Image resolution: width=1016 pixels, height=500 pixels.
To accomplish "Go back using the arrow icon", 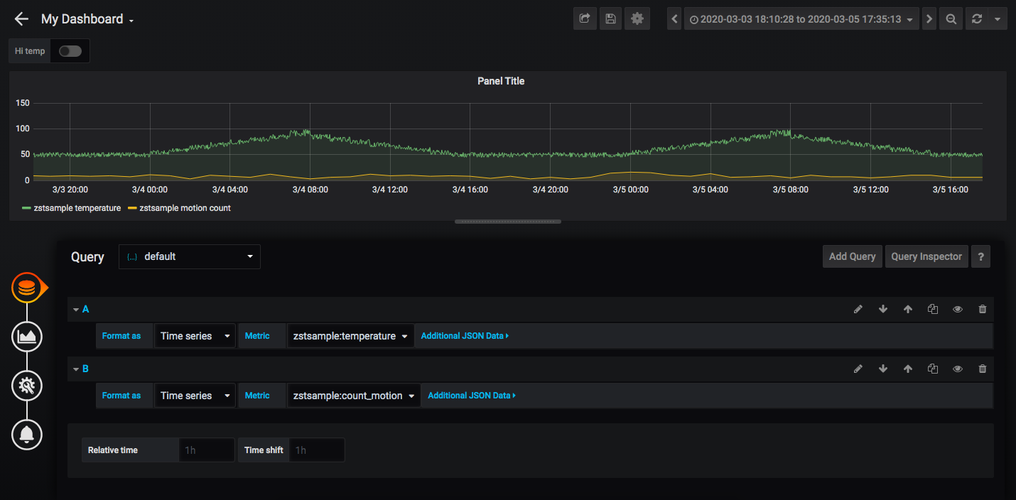I will 21,19.
